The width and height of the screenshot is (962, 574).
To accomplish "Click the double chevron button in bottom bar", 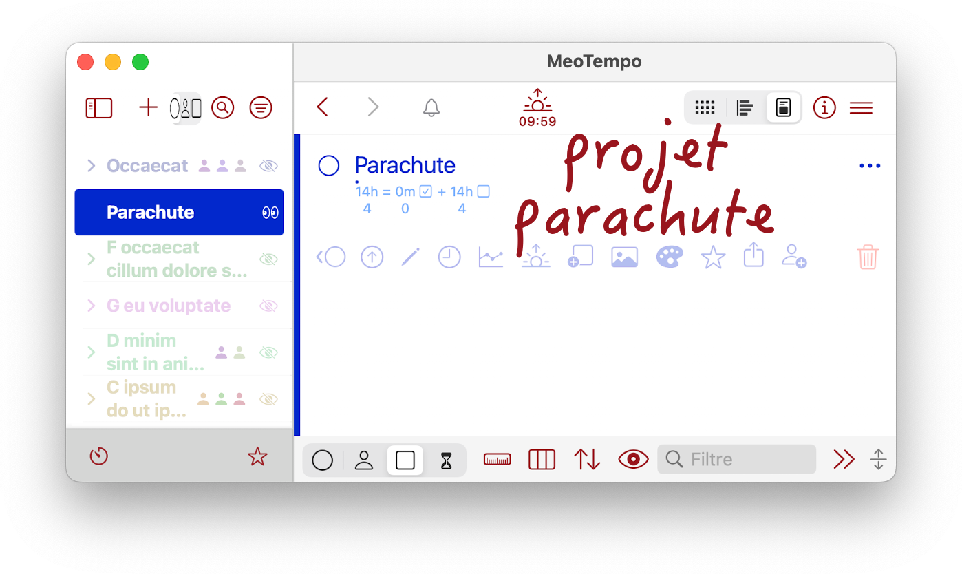I will tap(844, 459).
